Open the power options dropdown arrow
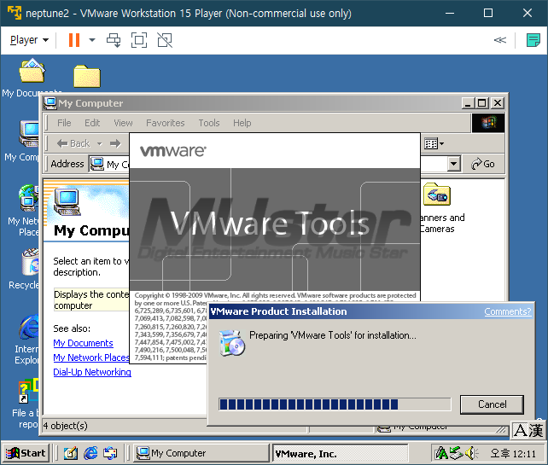The height and width of the screenshot is (465, 548). click(x=92, y=40)
